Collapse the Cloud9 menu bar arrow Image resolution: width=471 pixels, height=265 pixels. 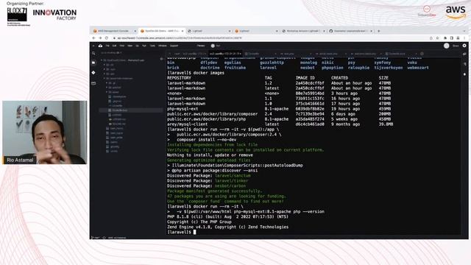[x=93, y=46]
